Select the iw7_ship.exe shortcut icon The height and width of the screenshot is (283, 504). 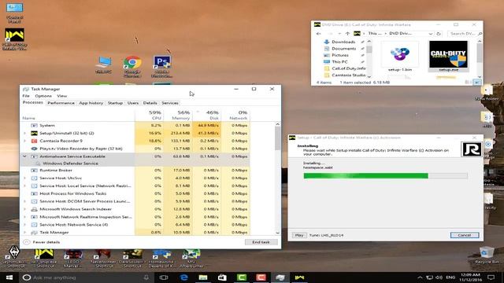(44, 259)
